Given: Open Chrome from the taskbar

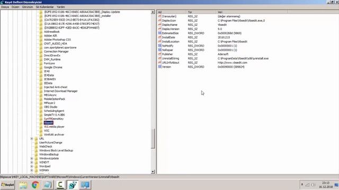Looking at the screenshot, I should (35, 185).
